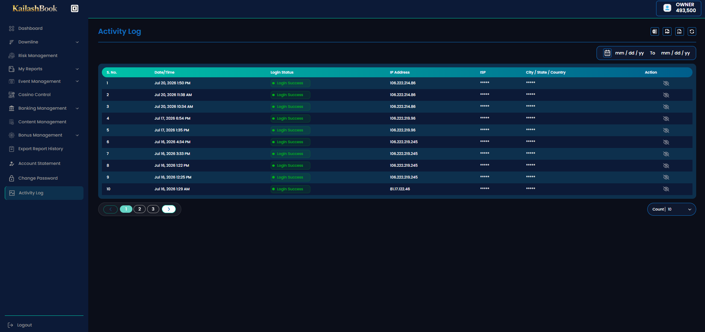This screenshot has width=705, height=332.
Task: Click the Logout door icon
Action: [11, 325]
